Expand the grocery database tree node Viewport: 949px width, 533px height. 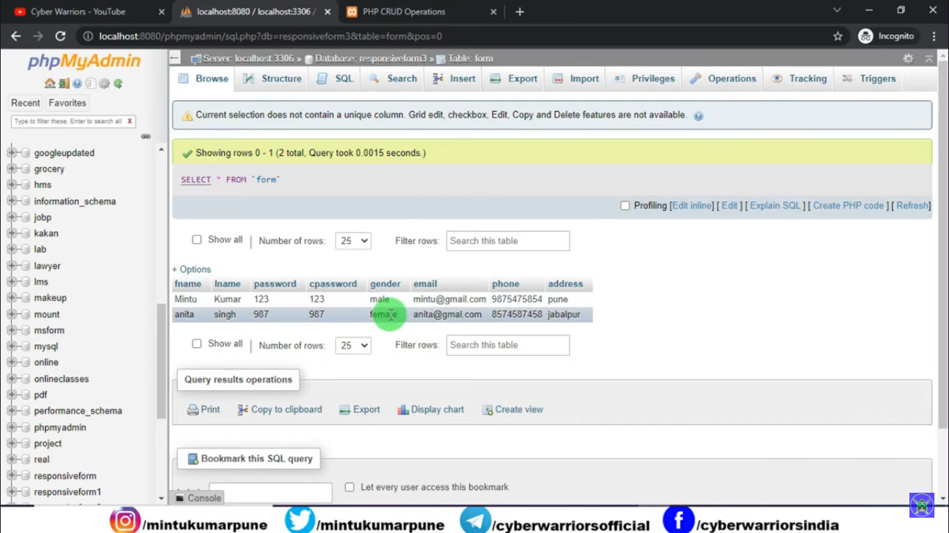point(12,169)
